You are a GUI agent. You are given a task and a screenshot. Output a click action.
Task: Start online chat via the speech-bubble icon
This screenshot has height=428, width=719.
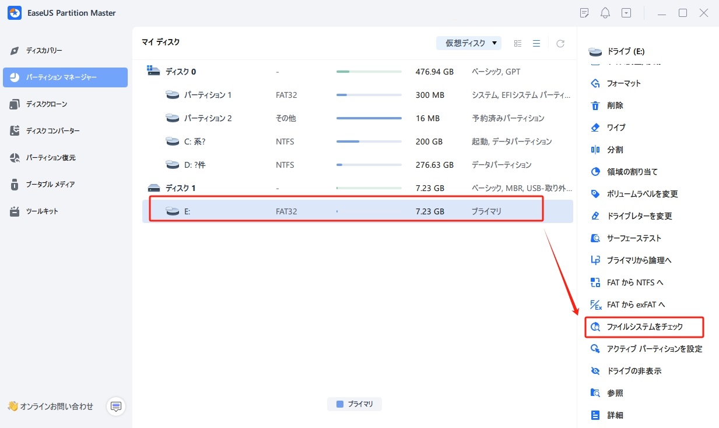click(115, 406)
